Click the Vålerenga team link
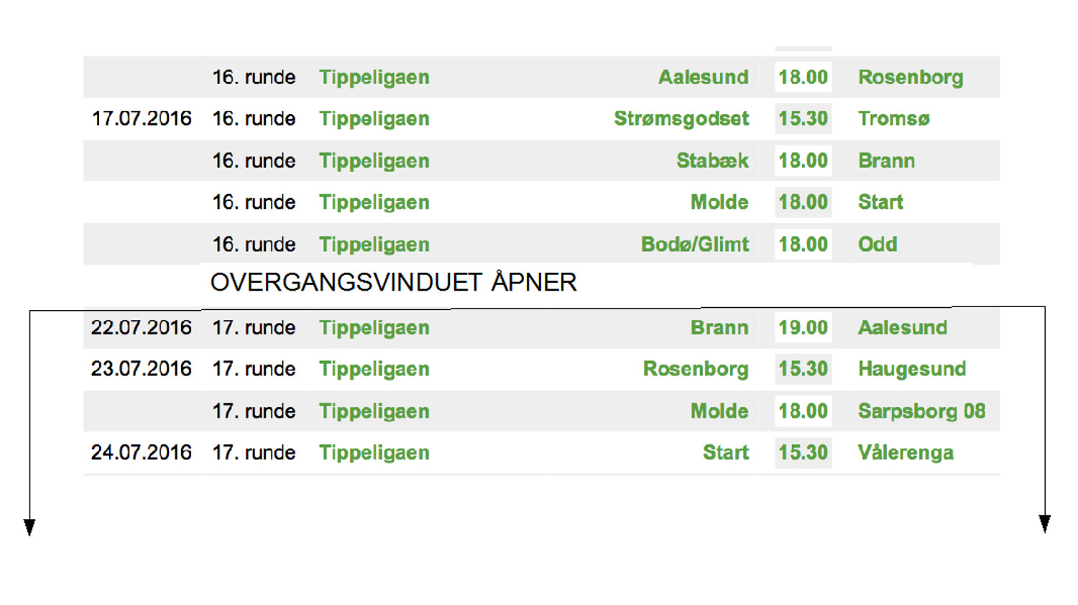Screen dimensions: 1078x605 (905, 452)
